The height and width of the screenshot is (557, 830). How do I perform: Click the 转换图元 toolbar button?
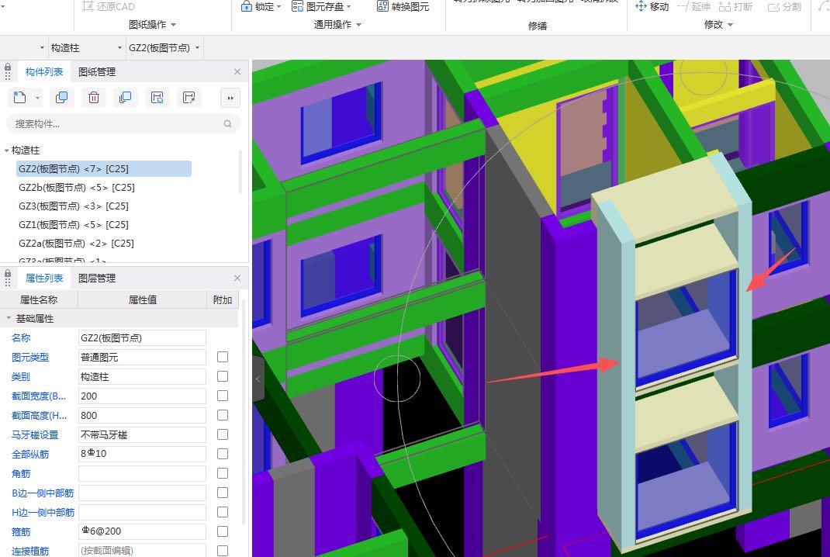click(403, 6)
